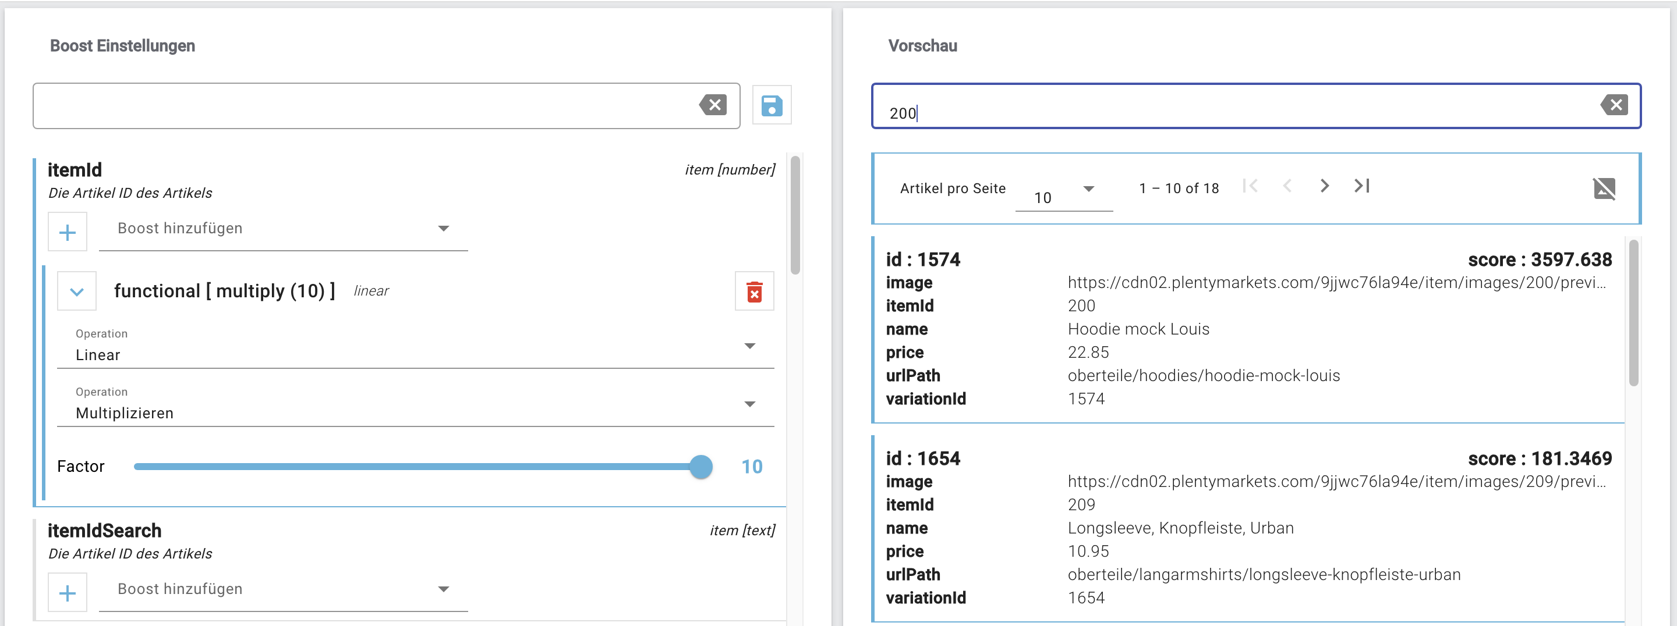Click the variationId value 1654
Viewport: 1677px width, 626px height.
click(x=1086, y=598)
